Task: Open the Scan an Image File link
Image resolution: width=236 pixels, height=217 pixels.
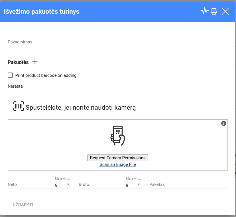Action: point(118,164)
